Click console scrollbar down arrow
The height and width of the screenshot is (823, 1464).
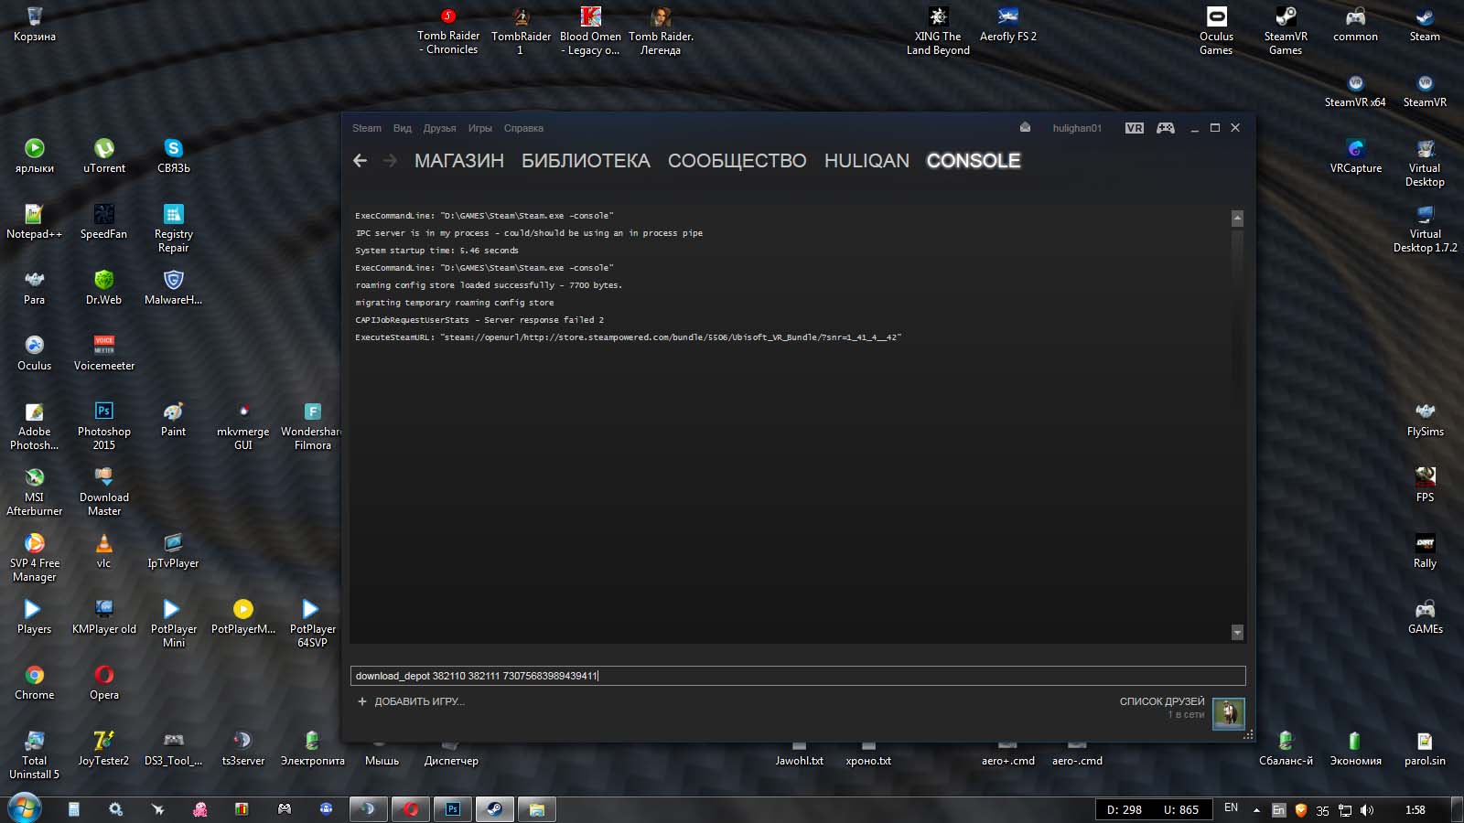(x=1237, y=632)
